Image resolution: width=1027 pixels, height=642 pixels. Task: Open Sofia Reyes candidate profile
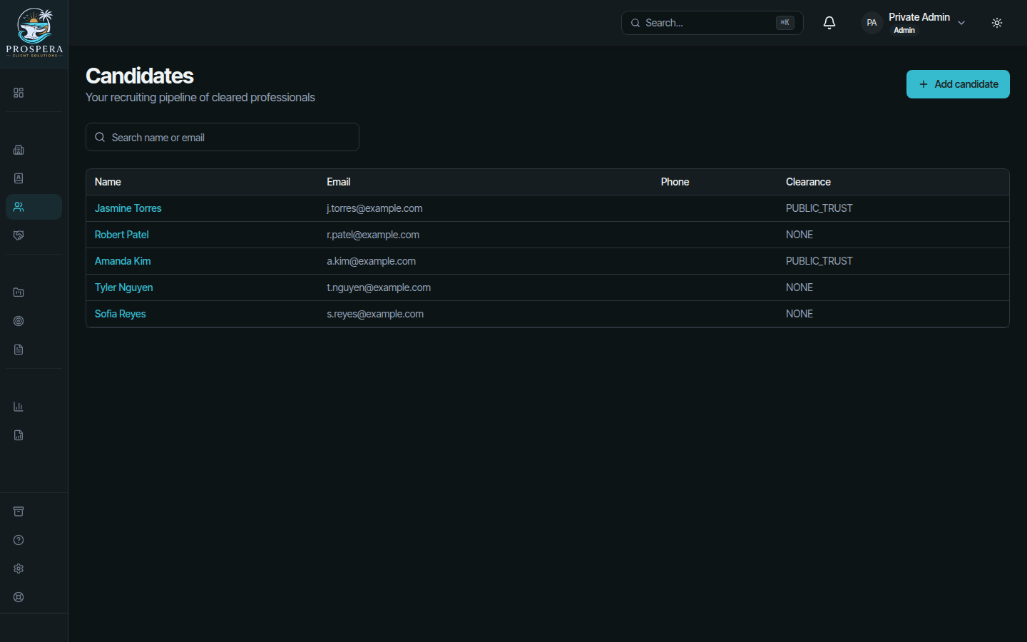pyautogui.click(x=121, y=314)
